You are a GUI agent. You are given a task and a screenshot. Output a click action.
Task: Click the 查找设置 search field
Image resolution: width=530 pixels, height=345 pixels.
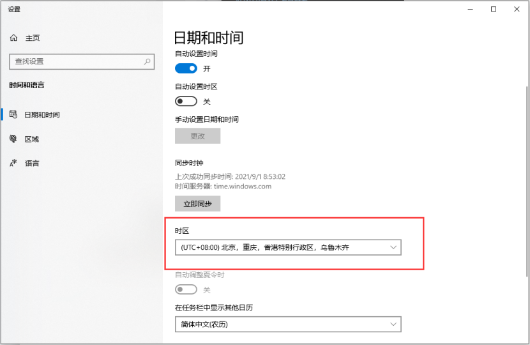coord(82,61)
